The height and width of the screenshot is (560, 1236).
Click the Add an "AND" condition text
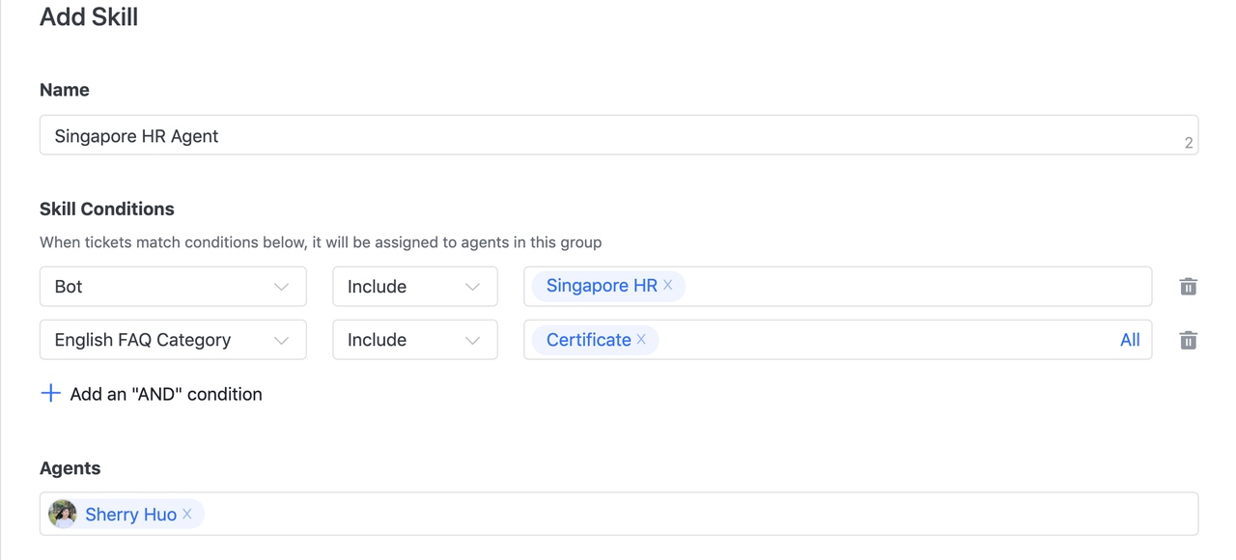(166, 394)
